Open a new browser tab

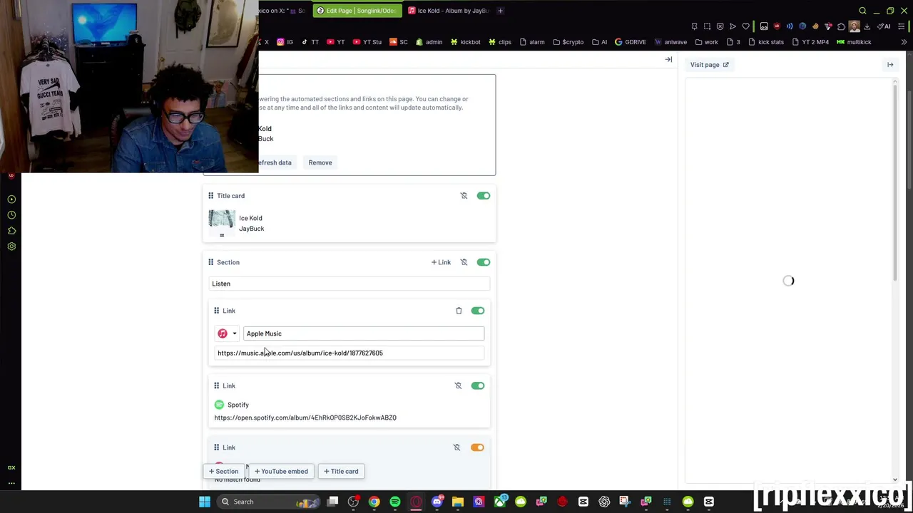tap(500, 11)
